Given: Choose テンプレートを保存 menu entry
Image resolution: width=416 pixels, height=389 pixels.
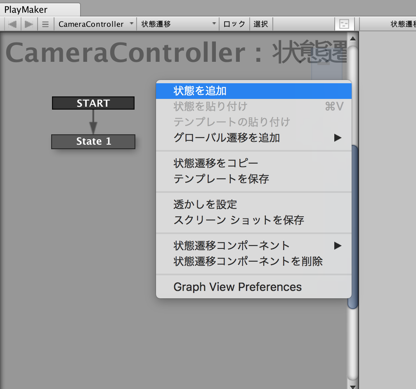Looking at the screenshot, I should [254, 179].
